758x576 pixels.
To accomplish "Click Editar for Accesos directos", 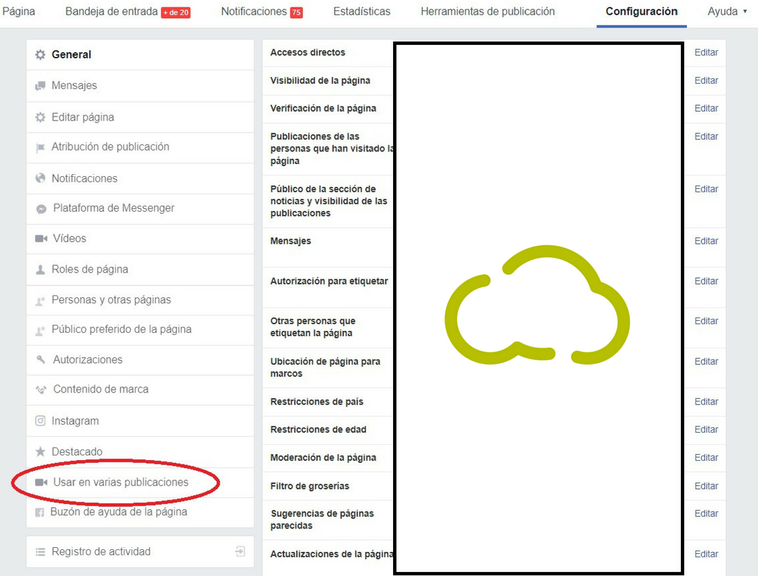I will 706,52.
